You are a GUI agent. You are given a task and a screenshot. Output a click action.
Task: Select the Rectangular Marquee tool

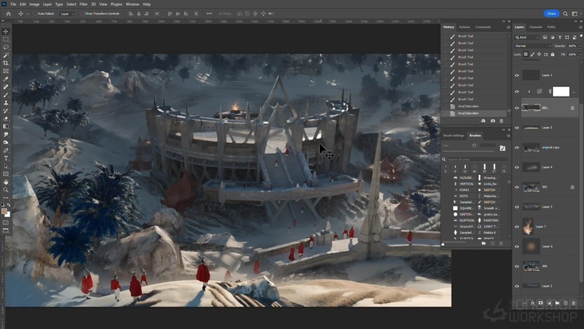tap(6, 39)
